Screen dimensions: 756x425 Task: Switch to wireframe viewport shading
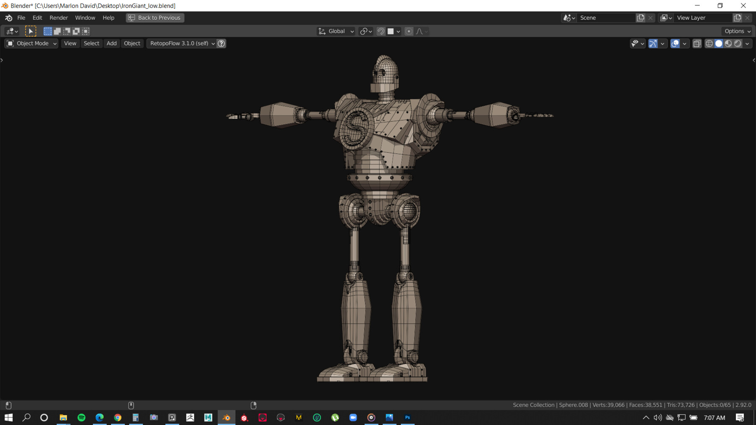click(x=709, y=43)
